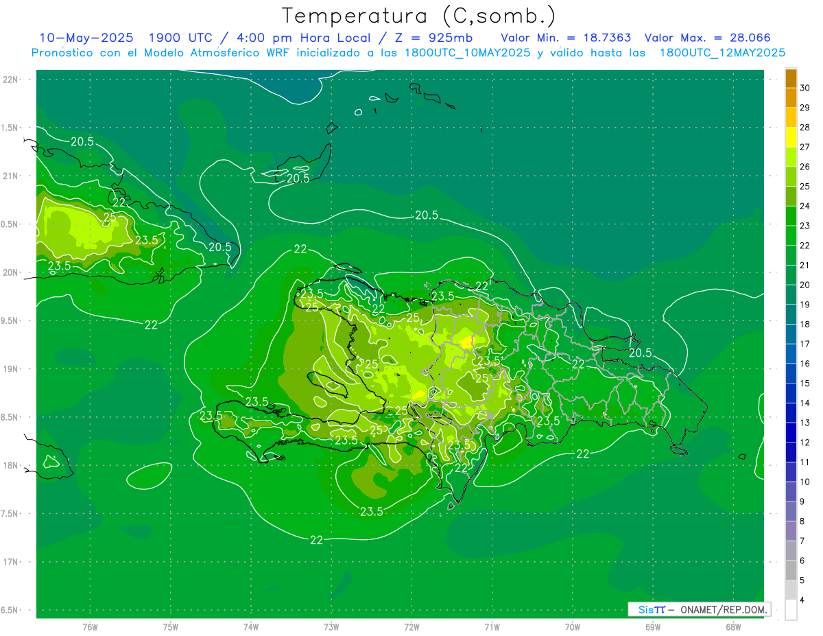The height and width of the screenshot is (636, 823).
Task: Click the orange legend swatch between 29 and 30
Action: (791, 97)
